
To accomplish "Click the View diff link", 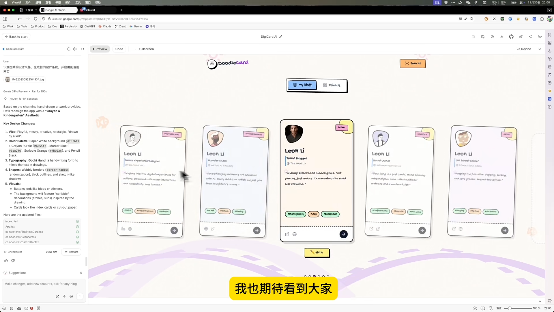I will tap(51, 252).
